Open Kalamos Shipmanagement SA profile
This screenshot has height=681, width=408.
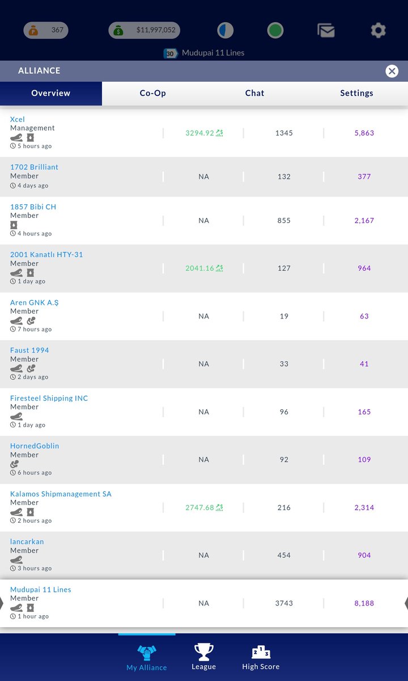click(x=61, y=494)
